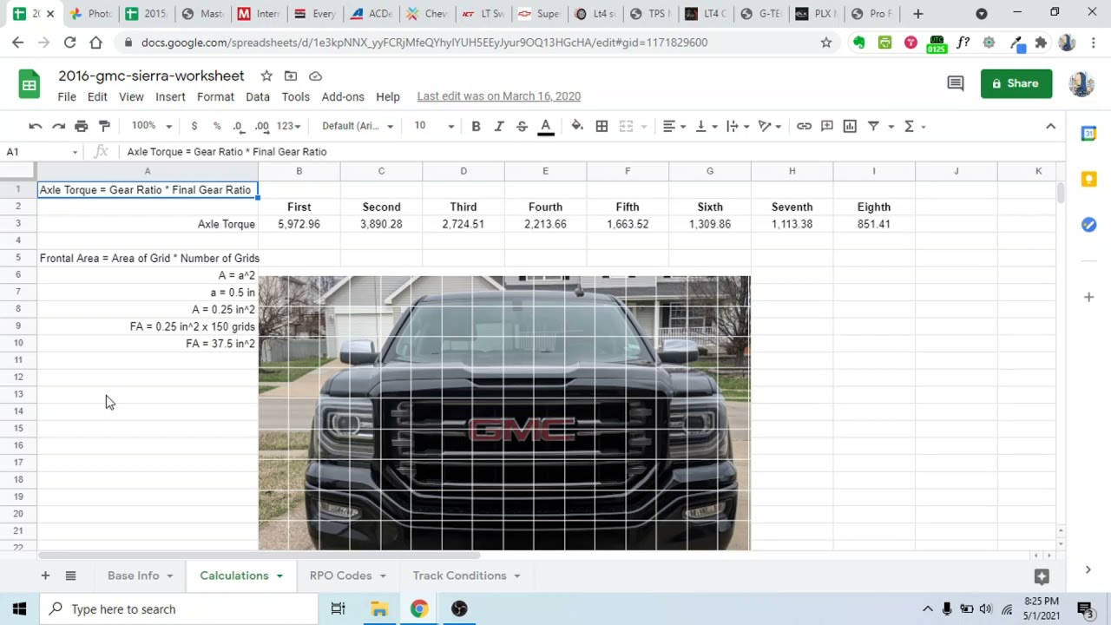1111x625 pixels.
Task: Toggle strikethrough formatting
Action: (x=522, y=126)
